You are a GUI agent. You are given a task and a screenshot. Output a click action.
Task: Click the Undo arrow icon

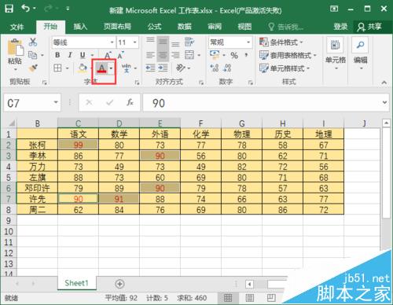(x=25, y=9)
